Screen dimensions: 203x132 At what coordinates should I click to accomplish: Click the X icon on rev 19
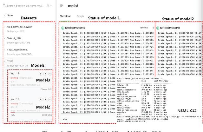click(x=50, y=74)
